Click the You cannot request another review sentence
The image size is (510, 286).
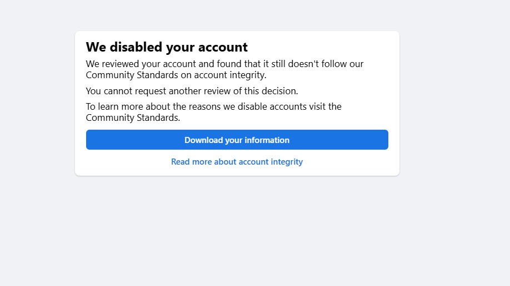(192, 91)
